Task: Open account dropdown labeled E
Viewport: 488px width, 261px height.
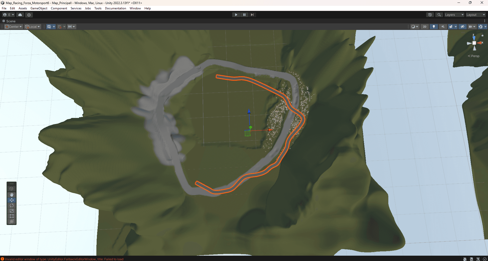Action: tap(8, 15)
